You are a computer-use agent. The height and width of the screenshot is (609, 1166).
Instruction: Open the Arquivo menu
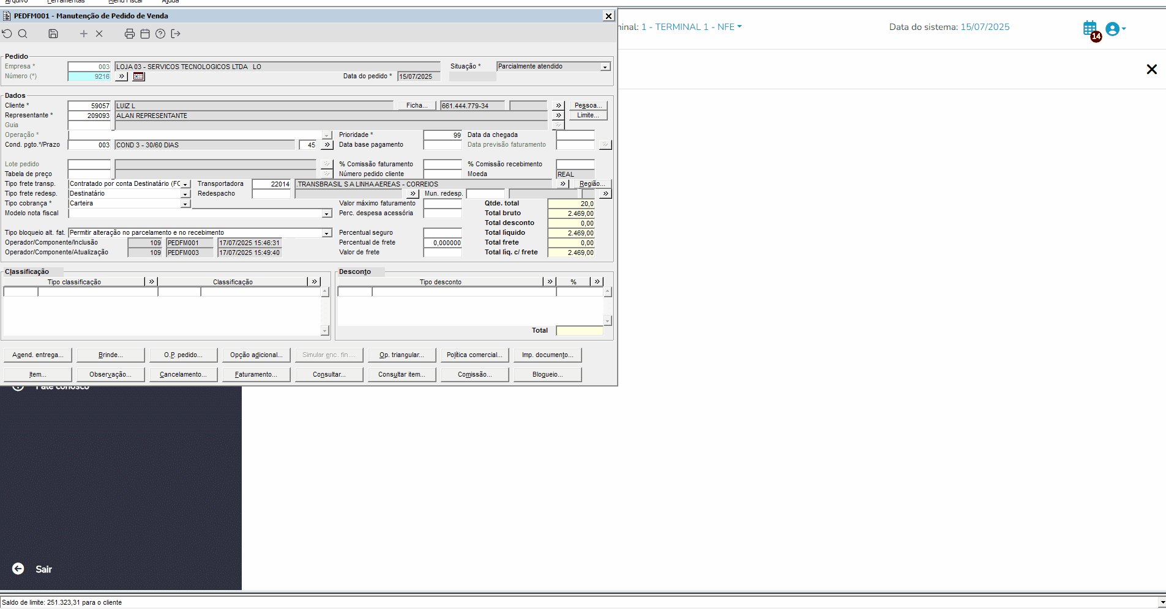17,2
